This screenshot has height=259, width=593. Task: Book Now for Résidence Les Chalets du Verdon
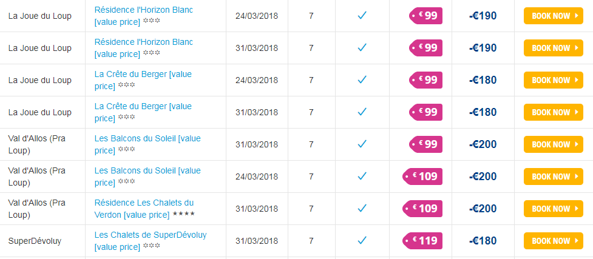coord(554,209)
